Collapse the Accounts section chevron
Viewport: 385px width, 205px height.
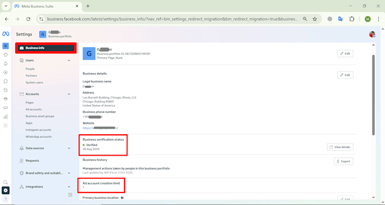(x=69, y=94)
